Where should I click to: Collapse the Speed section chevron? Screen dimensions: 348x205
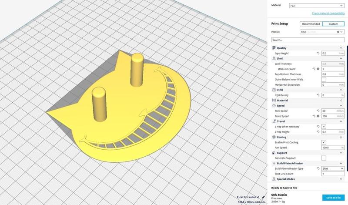pos(341,106)
